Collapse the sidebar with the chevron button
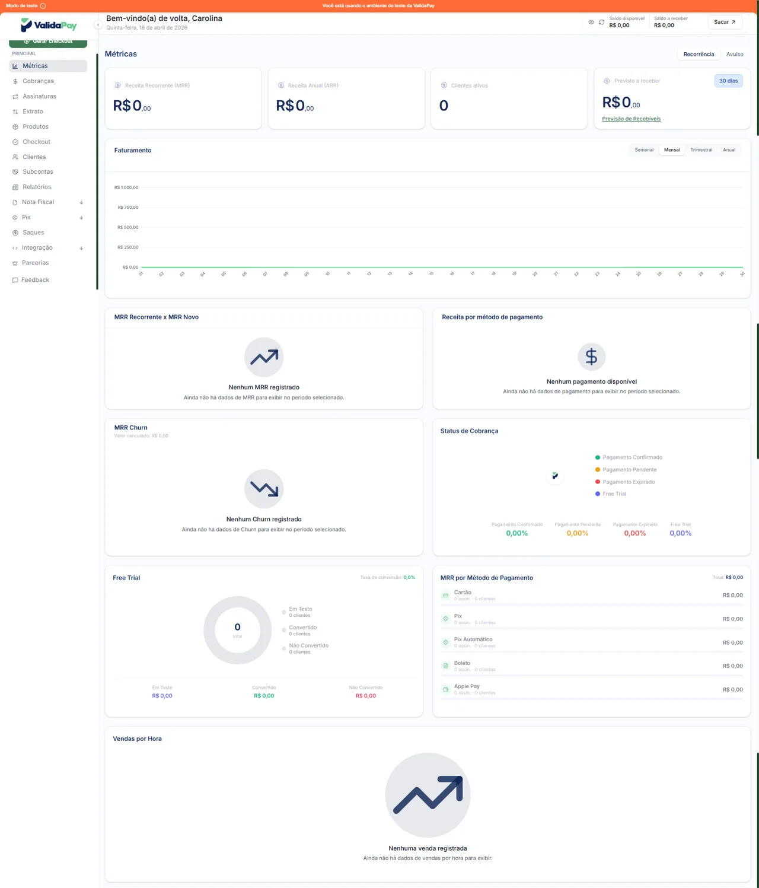The width and height of the screenshot is (759, 888). pyautogui.click(x=98, y=25)
